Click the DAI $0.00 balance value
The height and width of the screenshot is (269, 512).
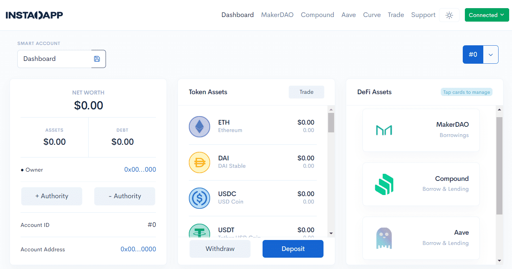point(306,158)
